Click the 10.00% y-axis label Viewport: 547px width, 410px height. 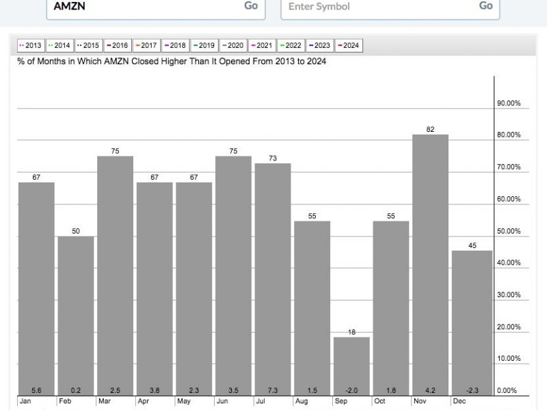click(509, 358)
